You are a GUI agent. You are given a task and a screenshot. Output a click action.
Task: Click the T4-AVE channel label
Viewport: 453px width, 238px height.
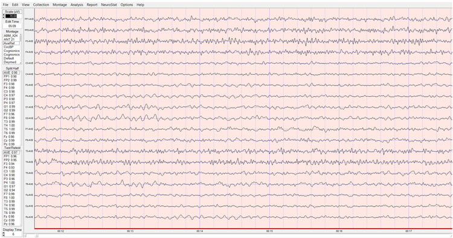[29, 162]
